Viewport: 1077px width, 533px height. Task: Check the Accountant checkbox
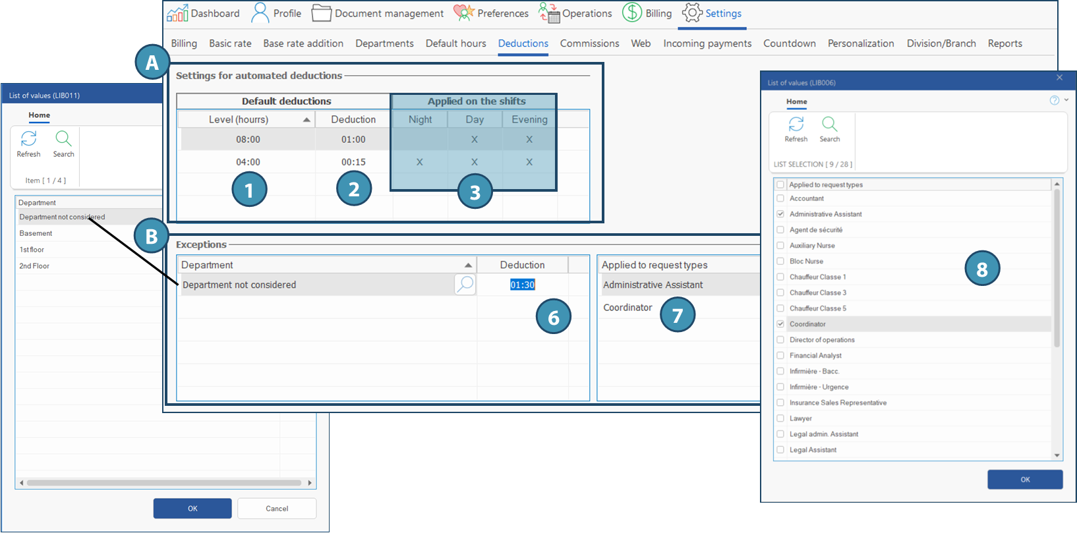[x=780, y=198]
